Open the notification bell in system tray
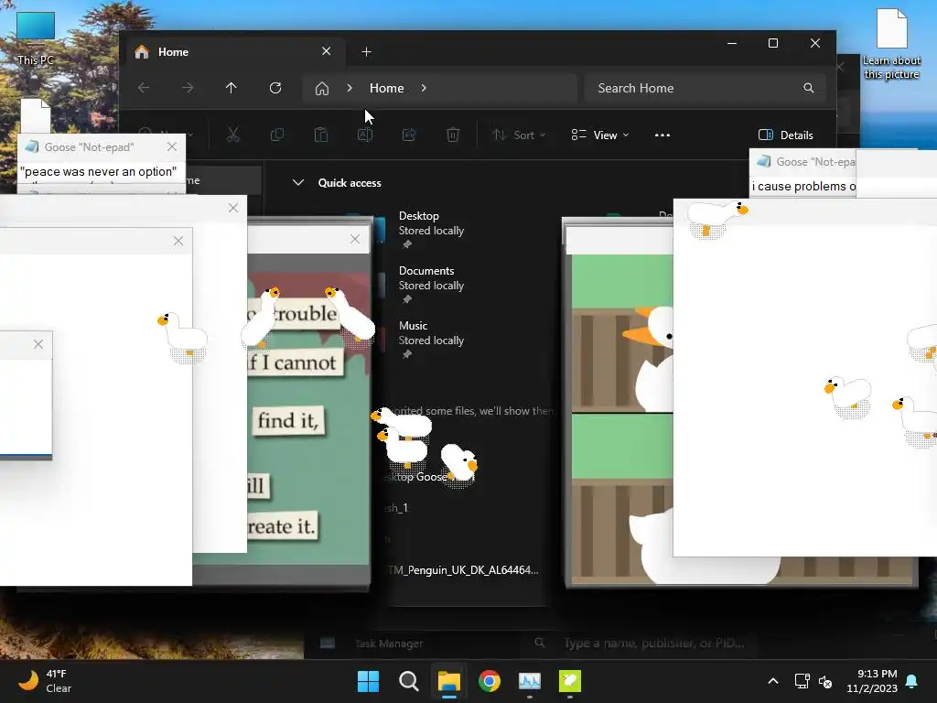Image resolution: width=937 pixels, height=703 pixels. 912,681
